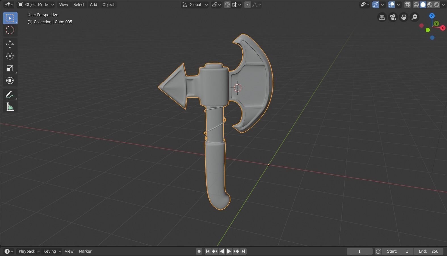
Task: Click the pan hand view icon
Action: coord(404,17)
